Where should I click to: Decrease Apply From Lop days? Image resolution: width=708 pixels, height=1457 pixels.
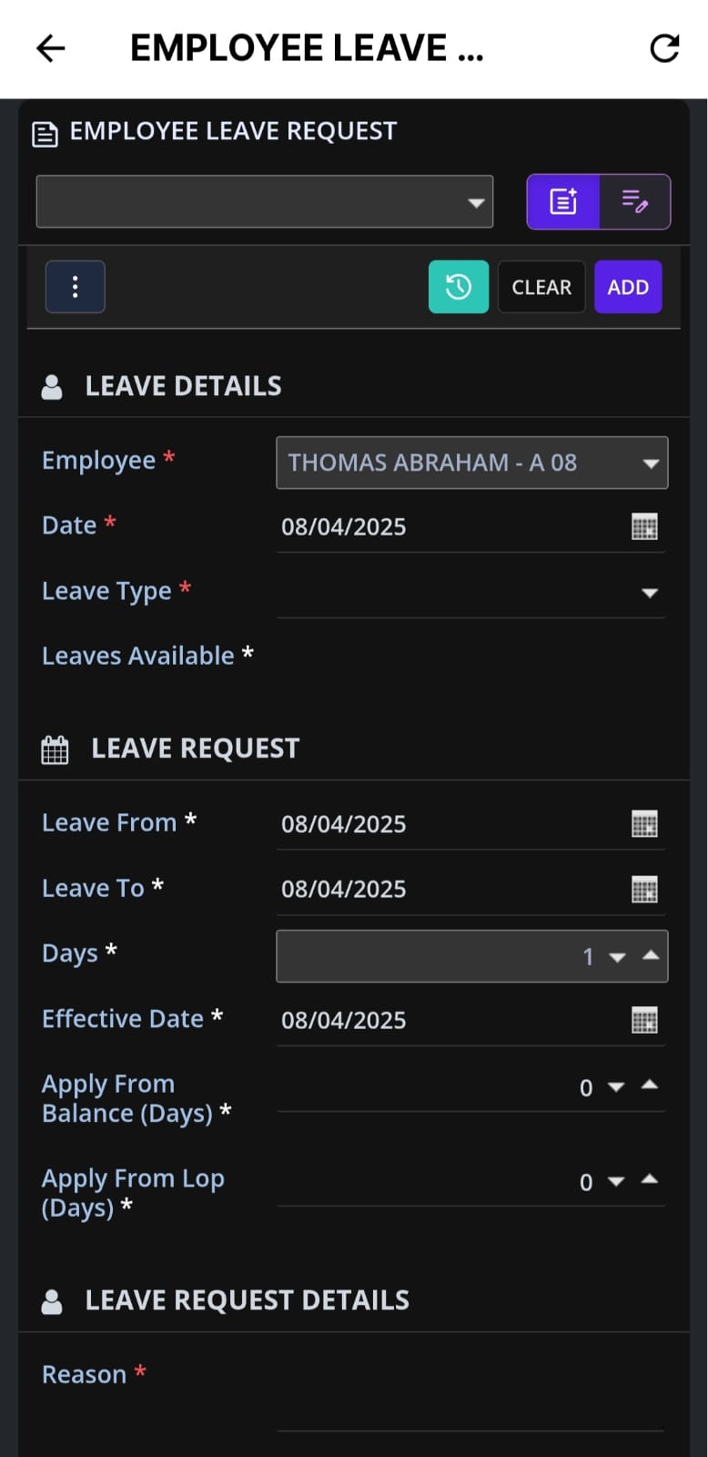616,1182
